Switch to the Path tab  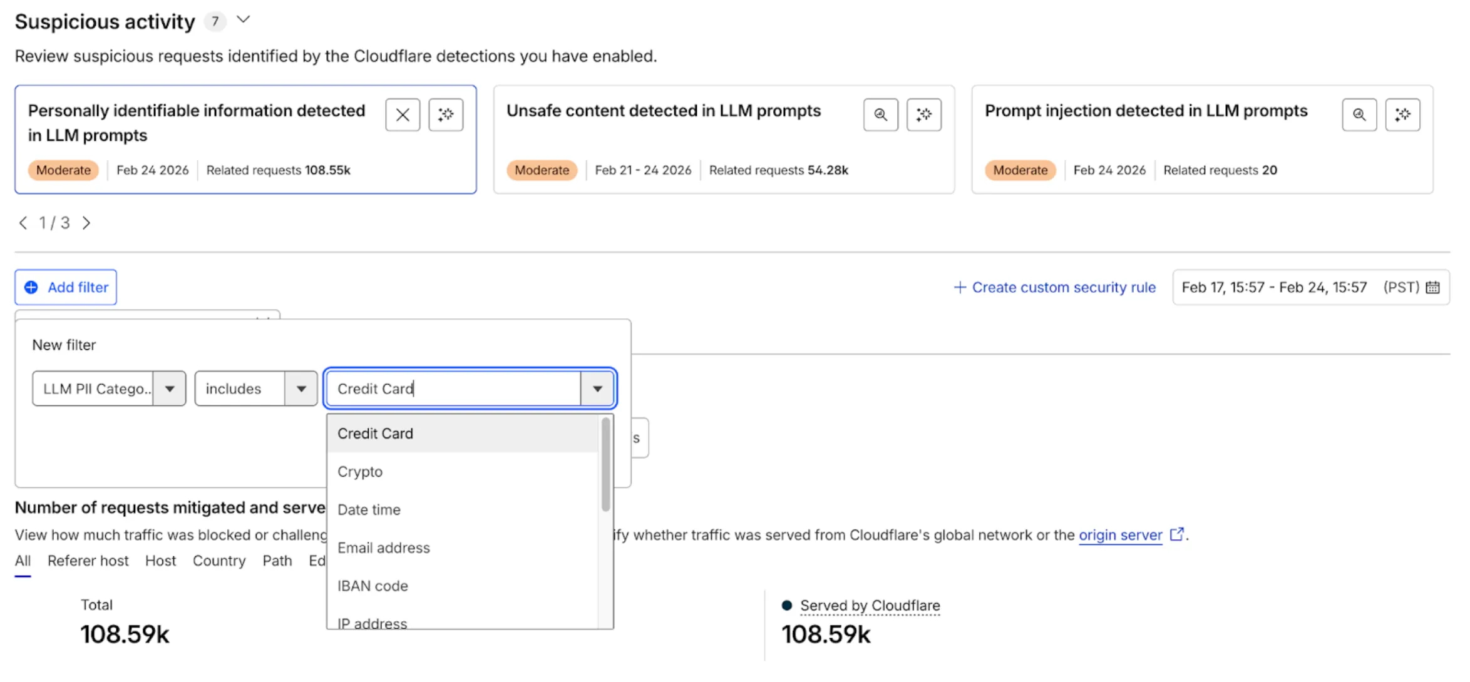[277, 561]
